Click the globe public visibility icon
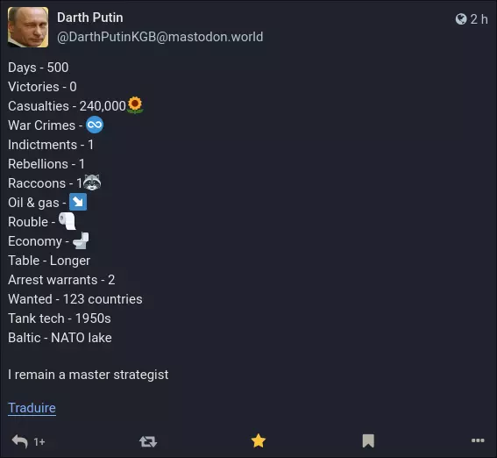This screenshot has width=497, height=458. 461,19
